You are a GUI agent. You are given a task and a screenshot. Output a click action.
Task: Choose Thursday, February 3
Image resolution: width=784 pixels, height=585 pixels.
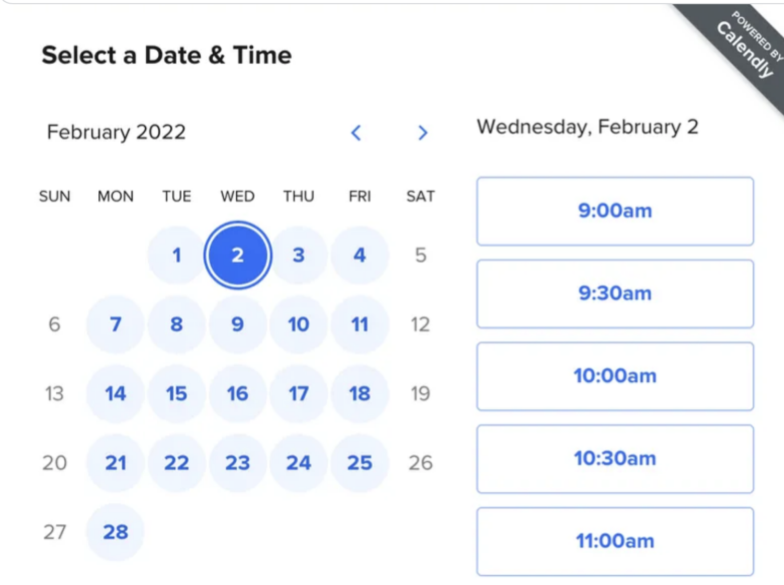tap(298, 255)
